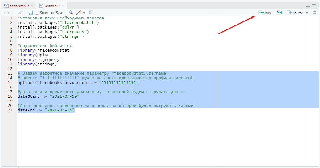Image resolution: width=320 pixels, height=168 pixels.
Task: Close the connector.R tab
Action: click(x=31, y=6)
